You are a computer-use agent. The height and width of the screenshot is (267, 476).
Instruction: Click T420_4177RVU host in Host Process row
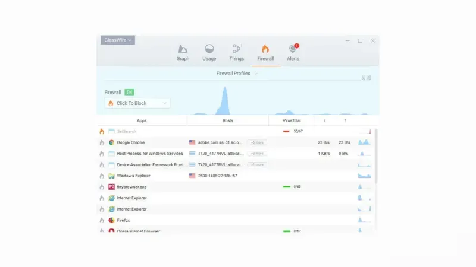[x=221, y=154]
